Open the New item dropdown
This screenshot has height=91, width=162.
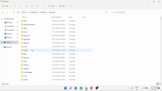[6, 6]
